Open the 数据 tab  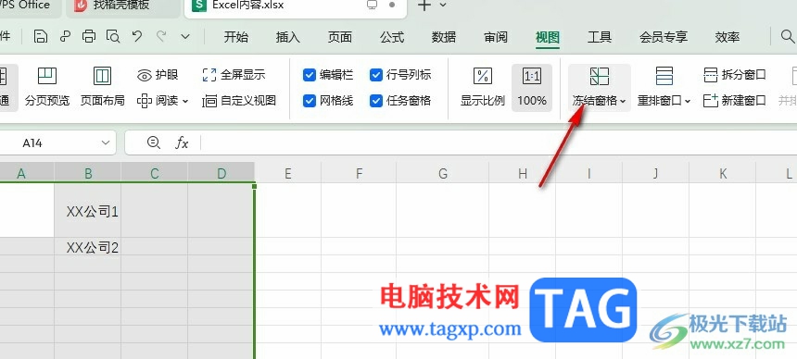(444, 37)
